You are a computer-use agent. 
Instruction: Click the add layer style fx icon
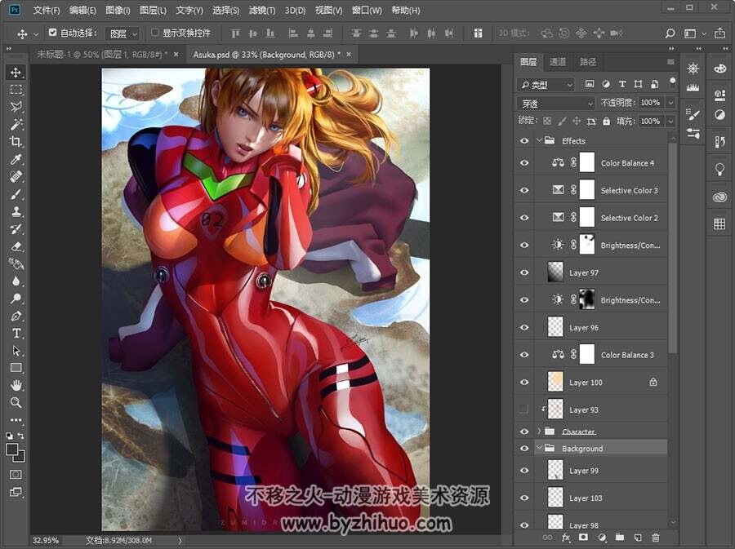(x=566, y=538)
